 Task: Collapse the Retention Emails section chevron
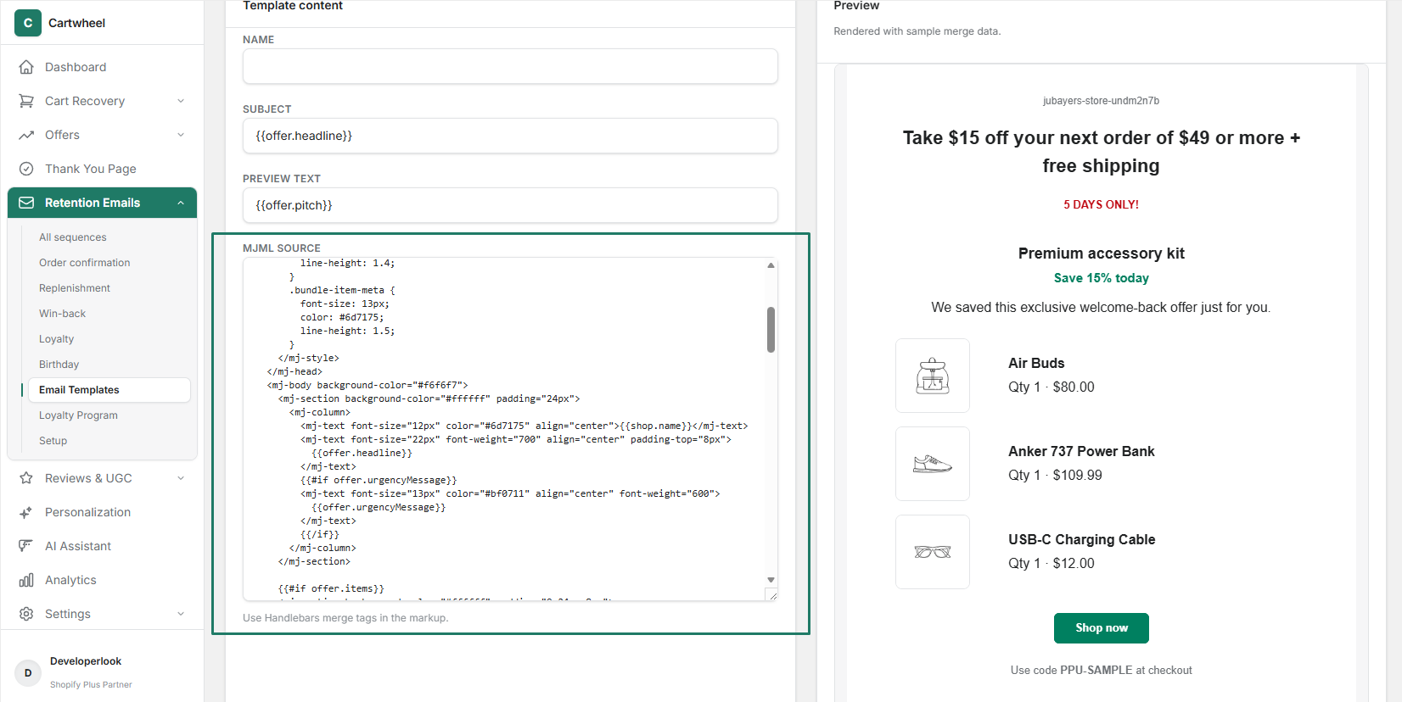pos(181,203)
